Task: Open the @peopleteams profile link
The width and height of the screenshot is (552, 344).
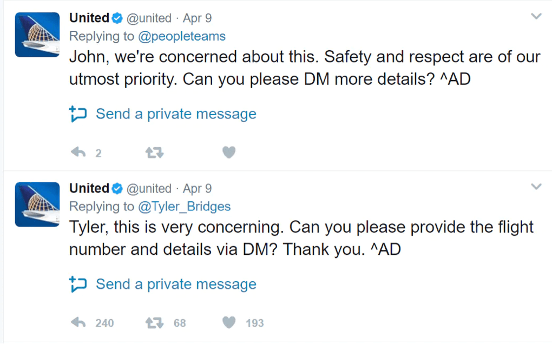Action: pyautogui.click(x=181, y=36)
